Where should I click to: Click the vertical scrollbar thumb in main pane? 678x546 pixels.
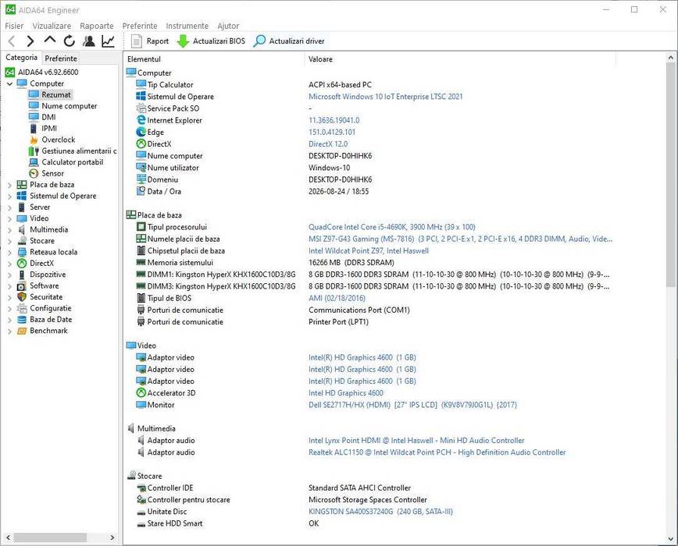[x=671, y=175]
